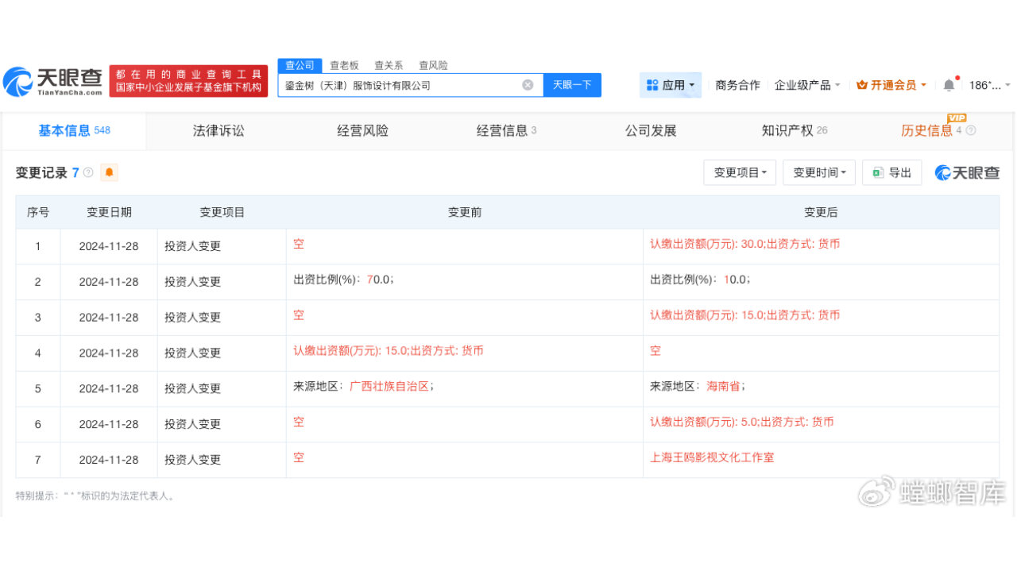Clear the search box with the X icon
The image size is (1017, 571).
coord(527,84)
